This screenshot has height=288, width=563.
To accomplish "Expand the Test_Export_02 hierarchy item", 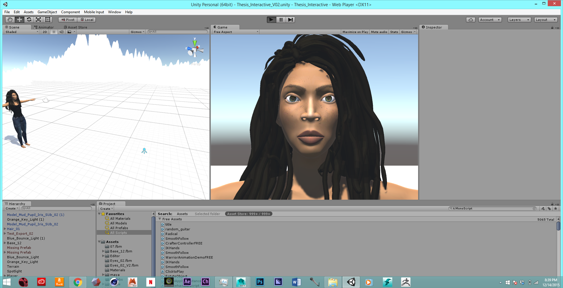I will tap(5, 234).
